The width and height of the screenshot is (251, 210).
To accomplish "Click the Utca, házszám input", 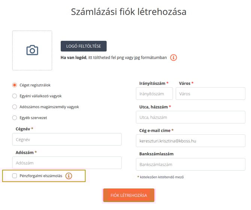I will pyautogui.click(x=190, y=117).
